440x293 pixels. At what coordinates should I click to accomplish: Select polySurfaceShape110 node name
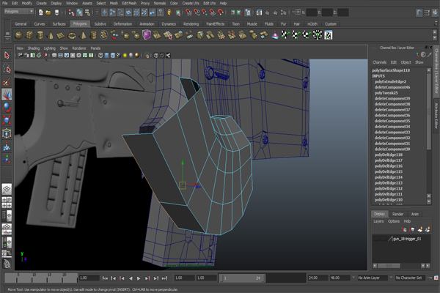(x=391, y=70)
